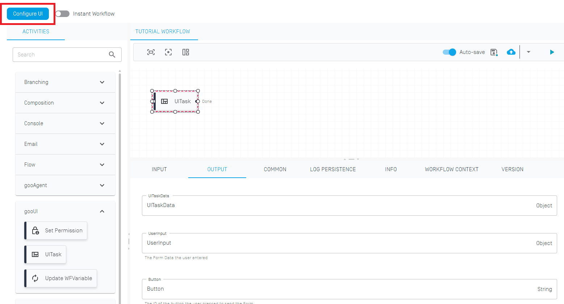Image resolution: width=564 pixels, height=304 pixels.
Task: Click the Set Permission activity
Action: click(56, 231)
